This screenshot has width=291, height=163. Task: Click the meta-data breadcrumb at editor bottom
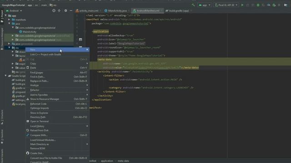coord(123,161)
